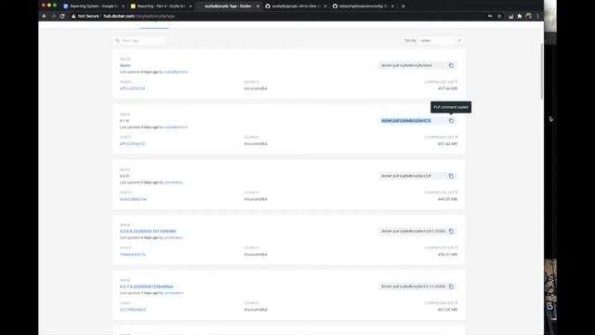
Task: Switch to the second GitHub tab
Action: click(x=363, y=7)
